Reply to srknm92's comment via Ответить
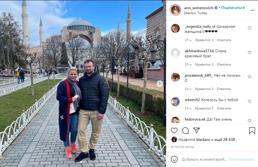258x167 pixels. (224, 108)
